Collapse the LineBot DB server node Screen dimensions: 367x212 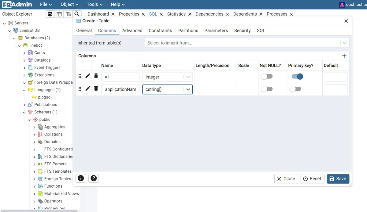click(9, 31)
